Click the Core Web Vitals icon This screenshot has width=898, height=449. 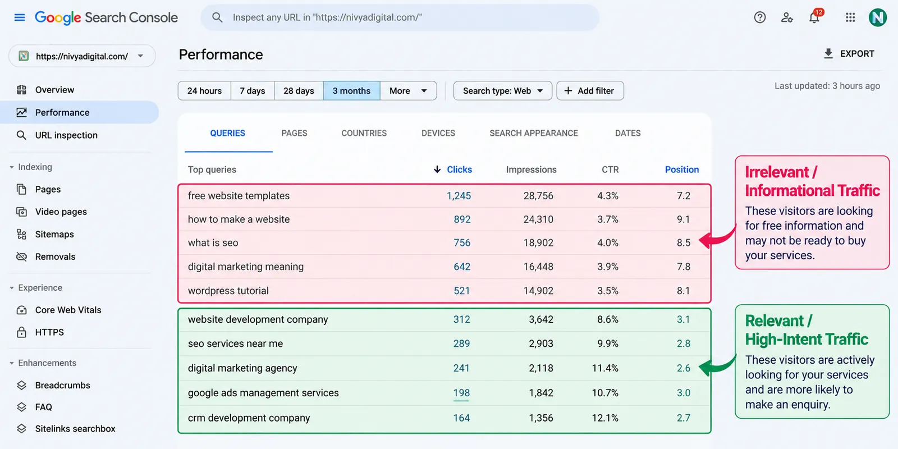[x=21, y=310]
